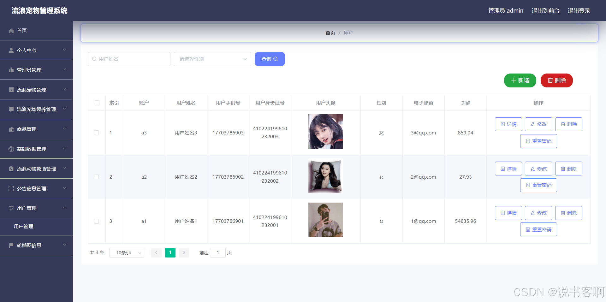Click the 重置密码 icon for account a2
The image size is (606, 302).
(x=528, y=185)
